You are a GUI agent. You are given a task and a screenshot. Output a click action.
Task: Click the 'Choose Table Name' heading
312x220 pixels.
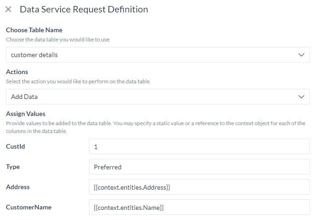click(x=34, y=30)
